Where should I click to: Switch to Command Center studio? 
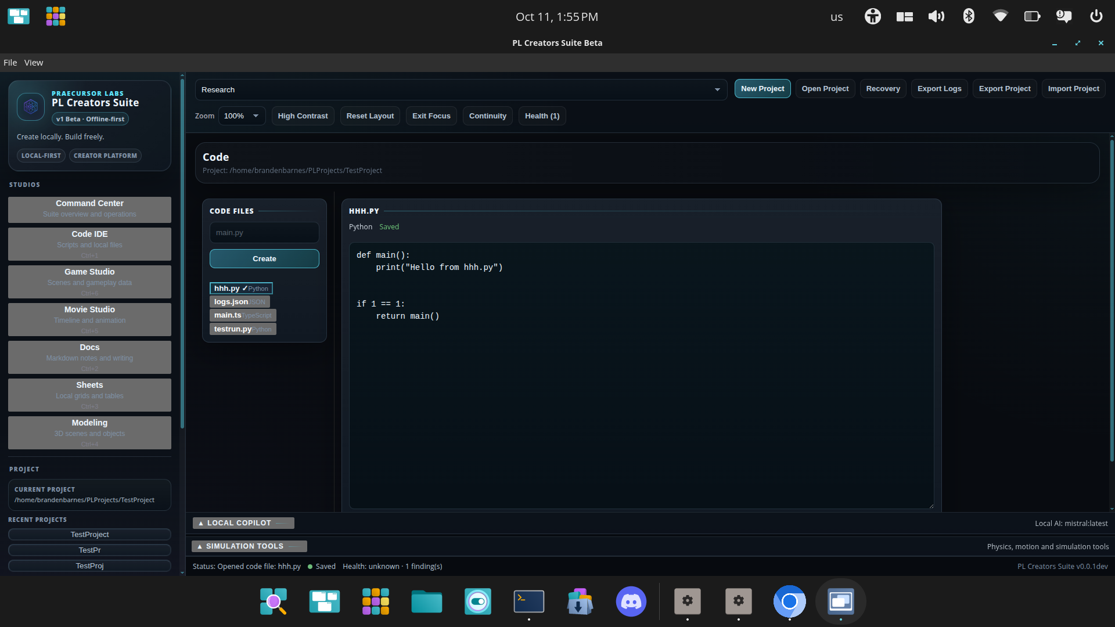[x=89, y=210]
